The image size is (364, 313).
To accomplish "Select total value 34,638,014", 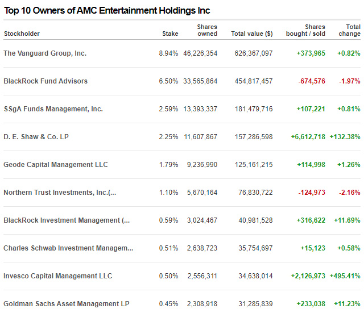I will [x=255, y=276].
